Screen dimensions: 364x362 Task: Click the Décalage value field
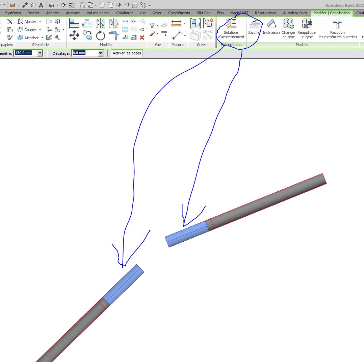[84, 53]
